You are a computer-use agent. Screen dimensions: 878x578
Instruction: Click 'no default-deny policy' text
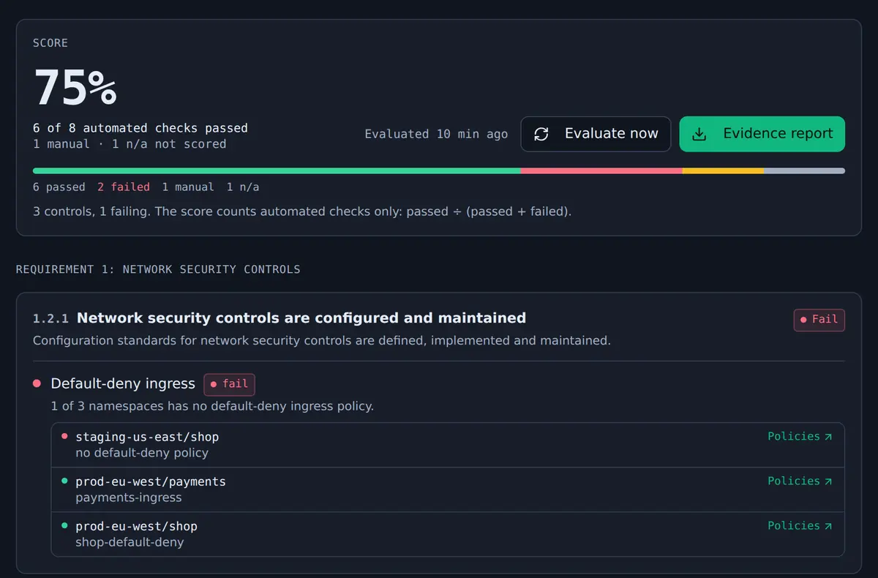142,453
